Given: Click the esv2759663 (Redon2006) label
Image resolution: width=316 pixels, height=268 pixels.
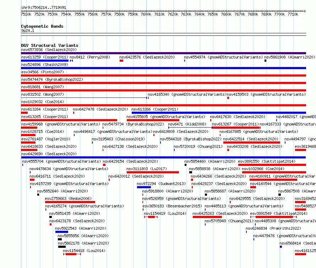Looking at the screenshot, I should [x=68, y=199].
